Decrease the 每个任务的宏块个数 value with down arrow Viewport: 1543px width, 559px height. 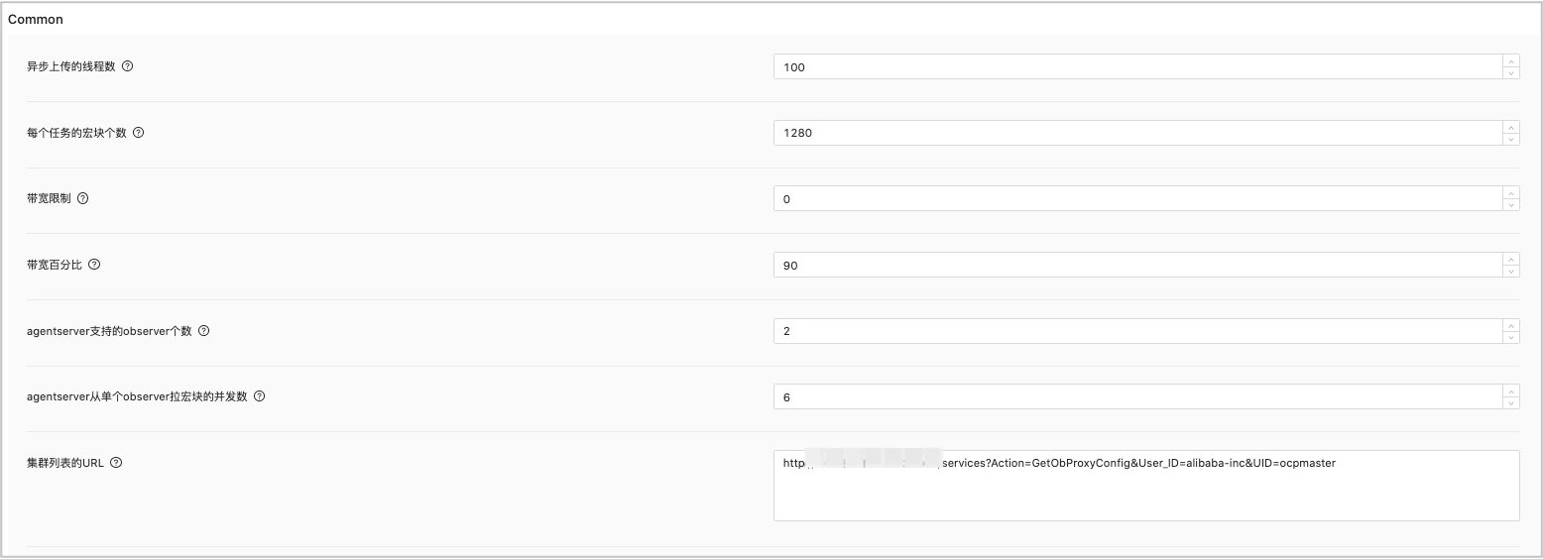[x=1510, y=139]
